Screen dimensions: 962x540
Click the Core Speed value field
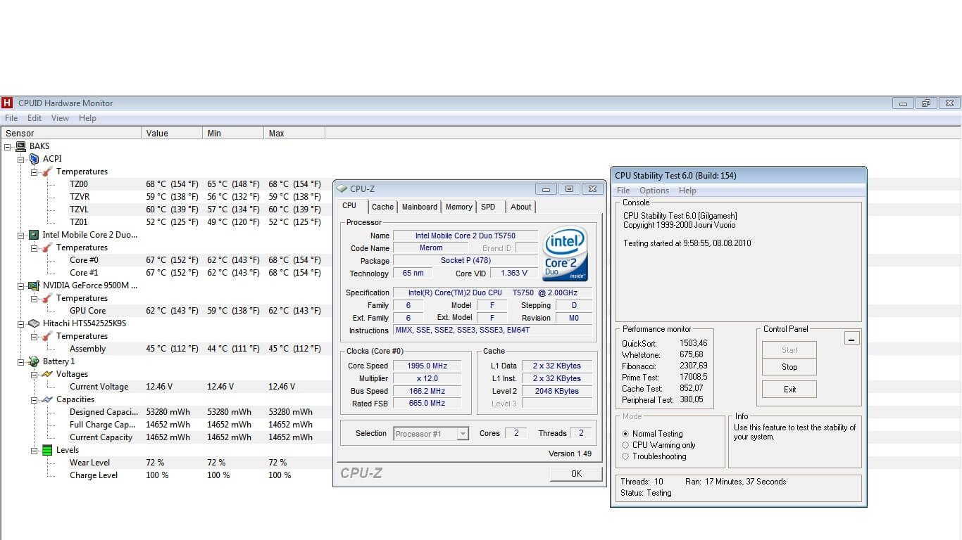[x=427, y=366]
